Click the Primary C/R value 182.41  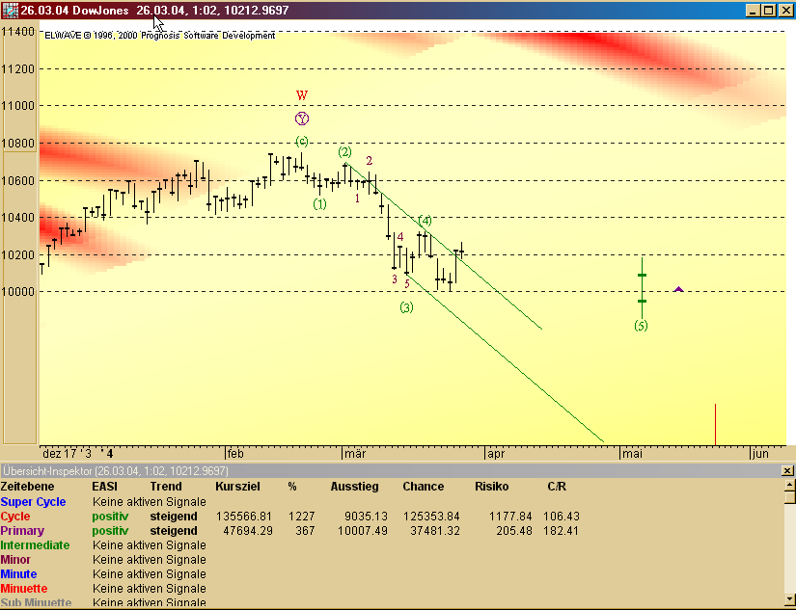[x=561, y=531]
